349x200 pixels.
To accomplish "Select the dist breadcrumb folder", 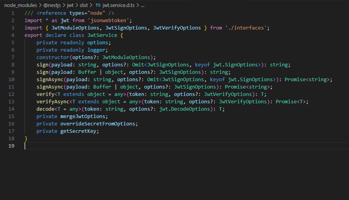I will click(x=84, y=5).
